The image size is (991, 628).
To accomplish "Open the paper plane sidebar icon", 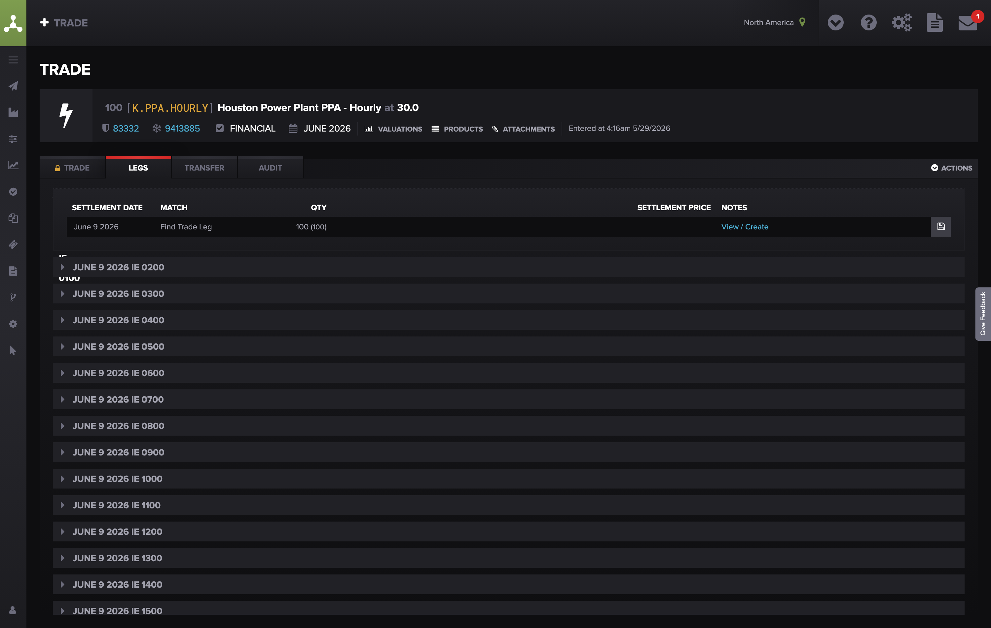I will coord(13,86).
